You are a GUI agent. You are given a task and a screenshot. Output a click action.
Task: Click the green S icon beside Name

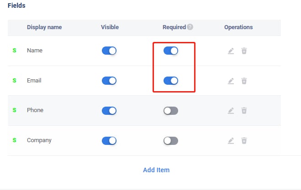click(14, 51)
